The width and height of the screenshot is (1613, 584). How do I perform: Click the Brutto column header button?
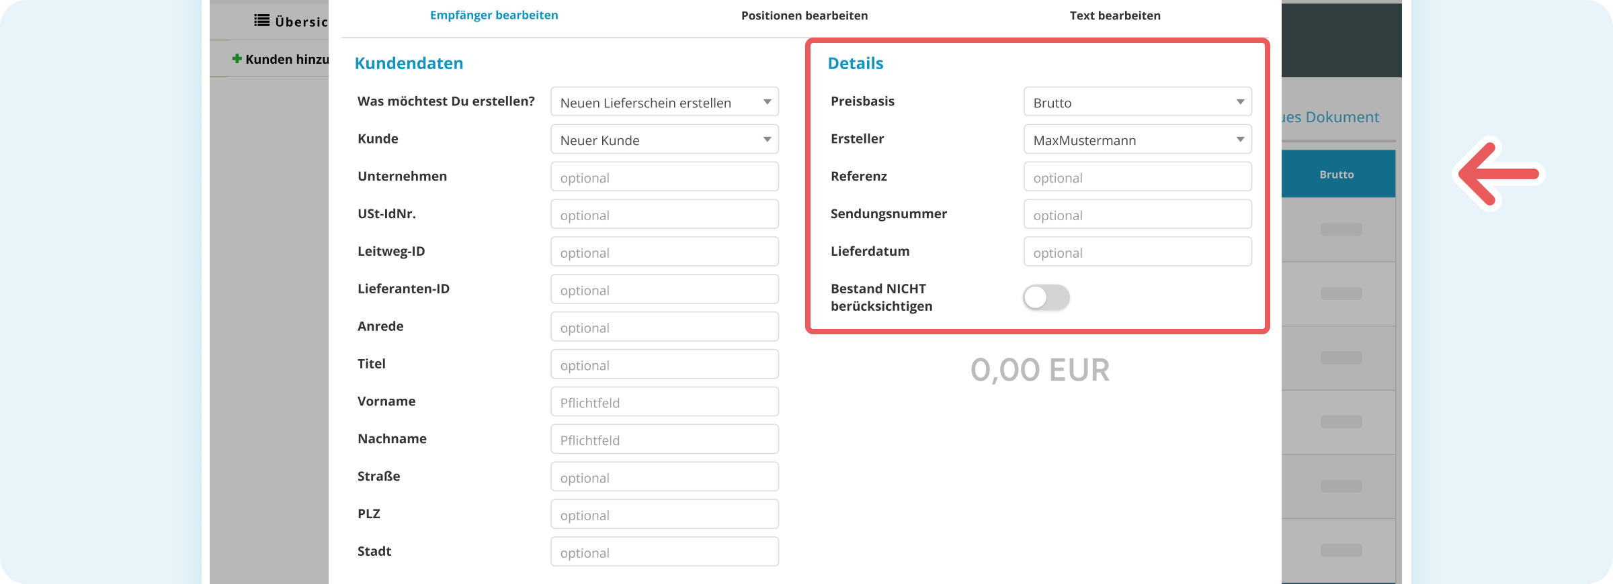(x=1337, y=174)
